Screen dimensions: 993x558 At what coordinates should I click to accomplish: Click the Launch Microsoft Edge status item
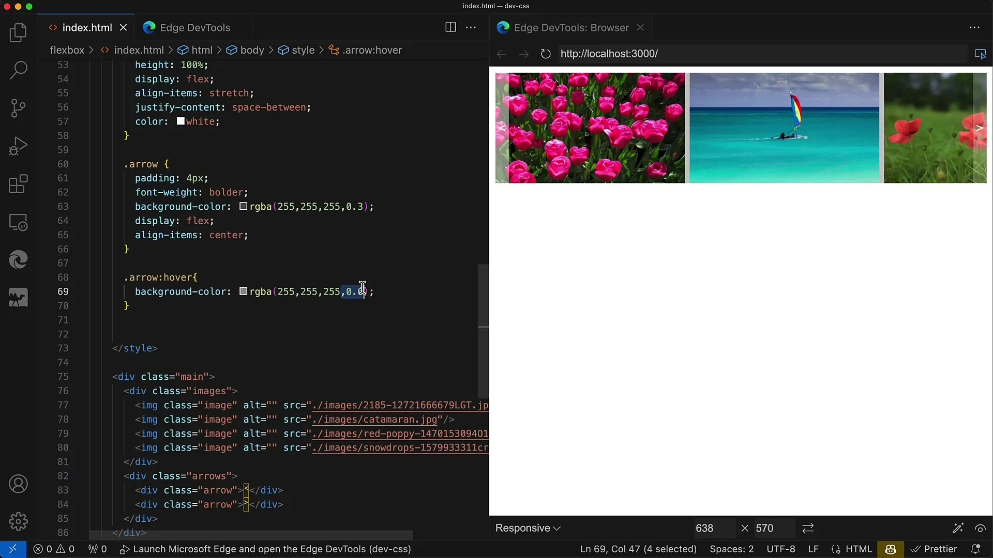point(265,549)
